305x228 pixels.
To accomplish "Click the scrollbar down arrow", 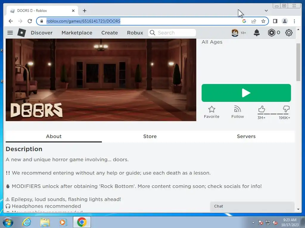I will tap(298, 209).
